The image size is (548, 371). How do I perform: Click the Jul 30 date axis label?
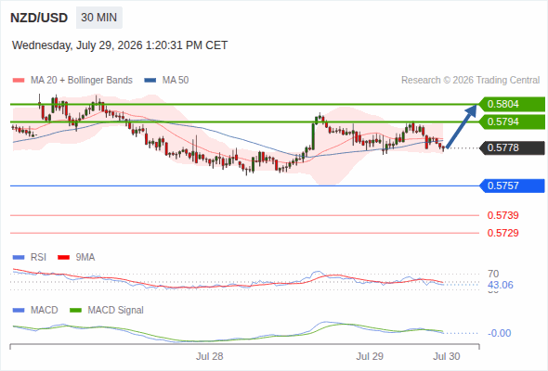447,356
